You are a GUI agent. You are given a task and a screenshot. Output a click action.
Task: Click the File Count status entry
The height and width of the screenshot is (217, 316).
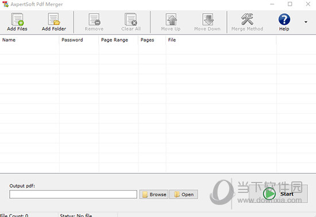(14, 215)
